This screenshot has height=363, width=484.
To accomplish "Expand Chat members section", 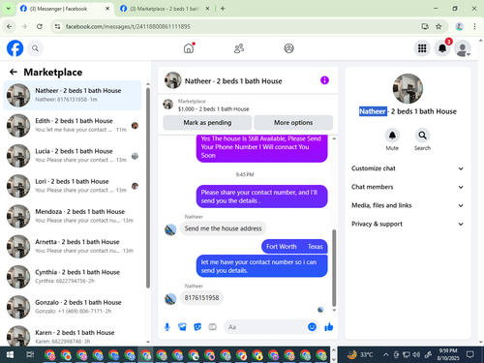I will tap(408, 187).
